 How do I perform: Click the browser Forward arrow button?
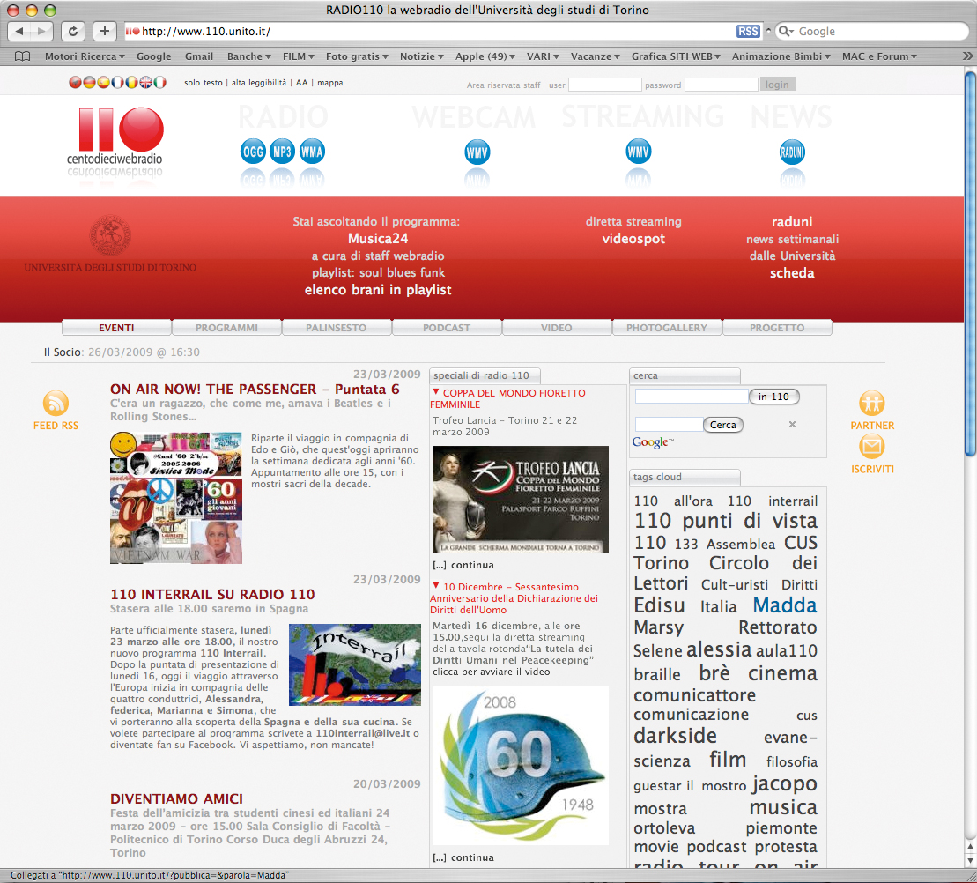pos(42,31)
